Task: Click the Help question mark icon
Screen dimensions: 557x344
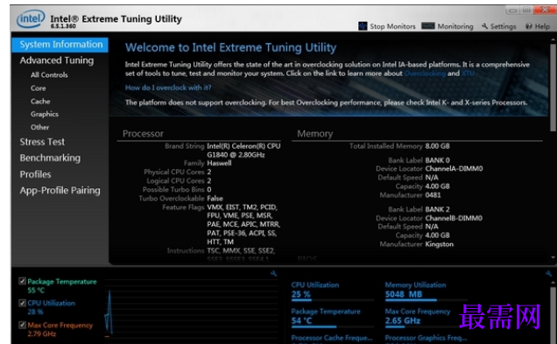Action: click(x=529, y=26)
